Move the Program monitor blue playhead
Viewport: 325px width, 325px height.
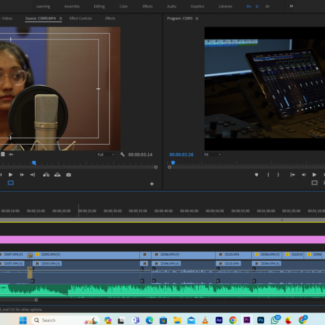pyautogui.click(x=173, y=162)
